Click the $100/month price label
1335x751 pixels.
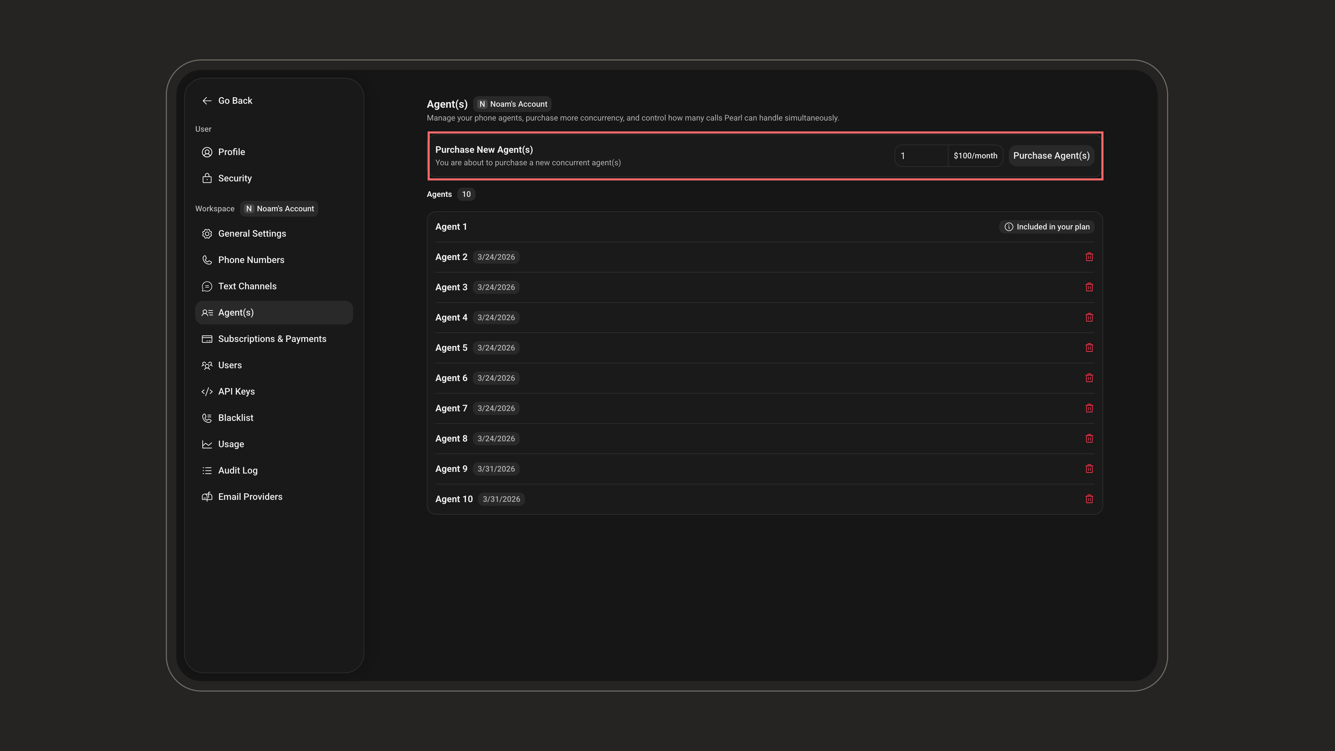click(x=975, y=155)
